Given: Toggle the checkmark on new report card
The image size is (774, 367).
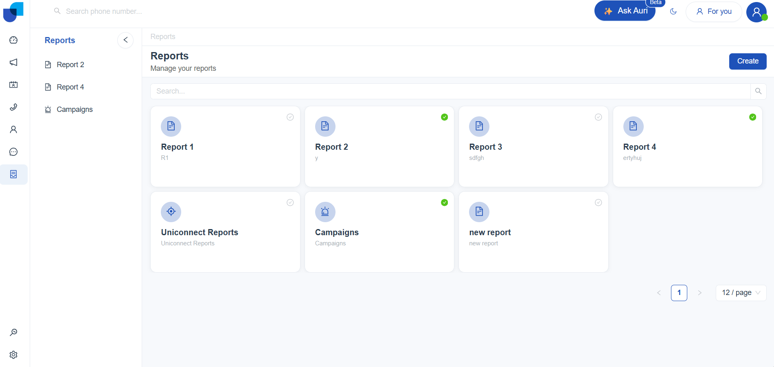Looking at the screenshot, I should (598, 203).
